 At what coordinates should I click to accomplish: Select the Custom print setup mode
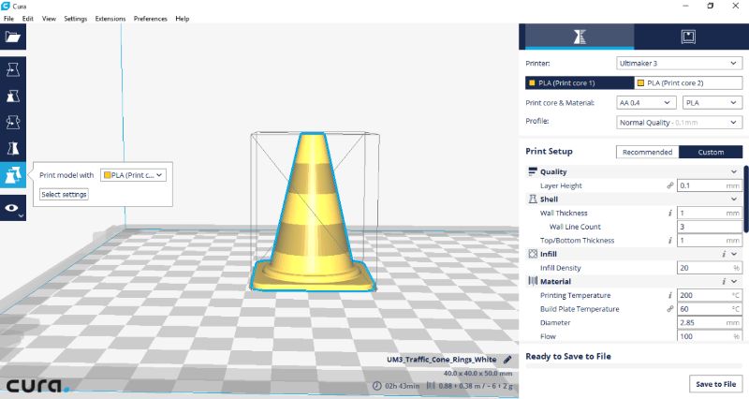point(711,152)
